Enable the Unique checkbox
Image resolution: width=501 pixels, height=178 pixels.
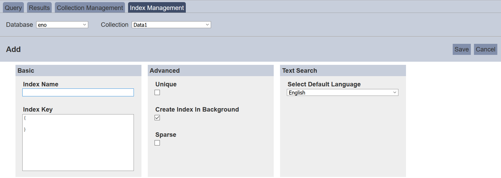(x=157, y=92)
